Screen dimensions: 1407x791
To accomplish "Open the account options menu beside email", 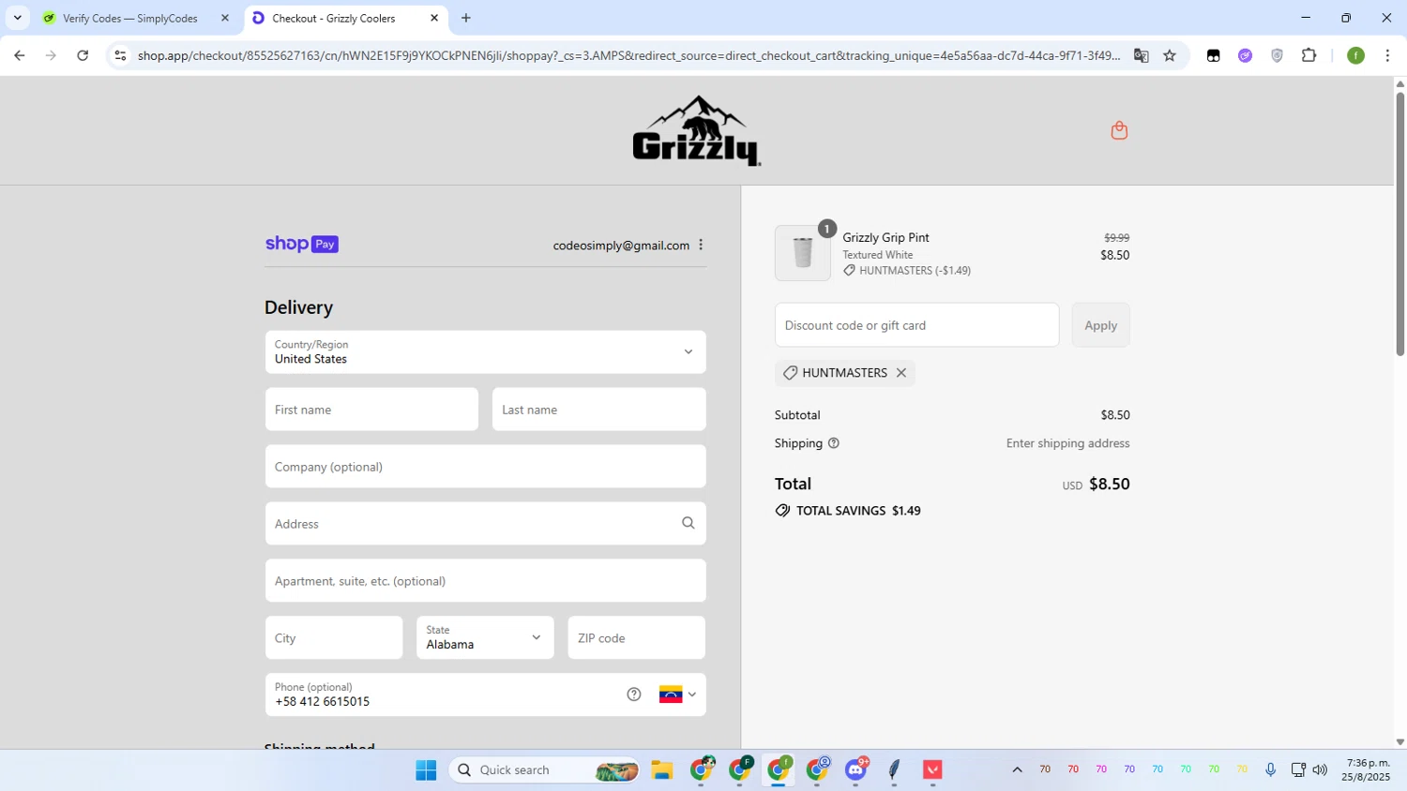I will (701, 246).
